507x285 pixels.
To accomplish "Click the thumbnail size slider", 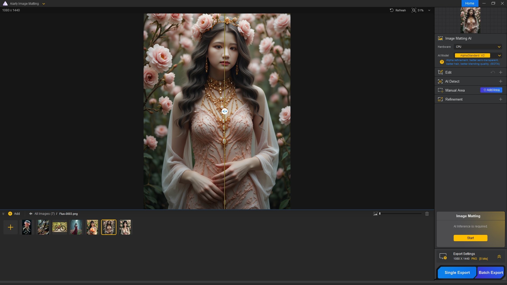I will [x=400, y=214].
